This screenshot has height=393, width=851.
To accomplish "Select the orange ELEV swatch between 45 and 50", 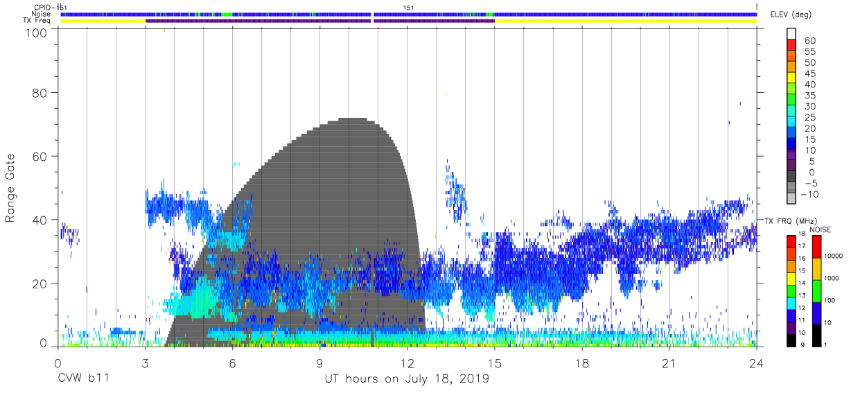I will point(791,67).
